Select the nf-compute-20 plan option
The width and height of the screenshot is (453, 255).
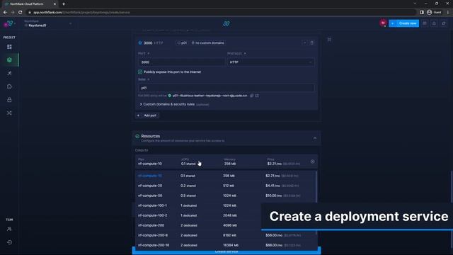(226, 186)
